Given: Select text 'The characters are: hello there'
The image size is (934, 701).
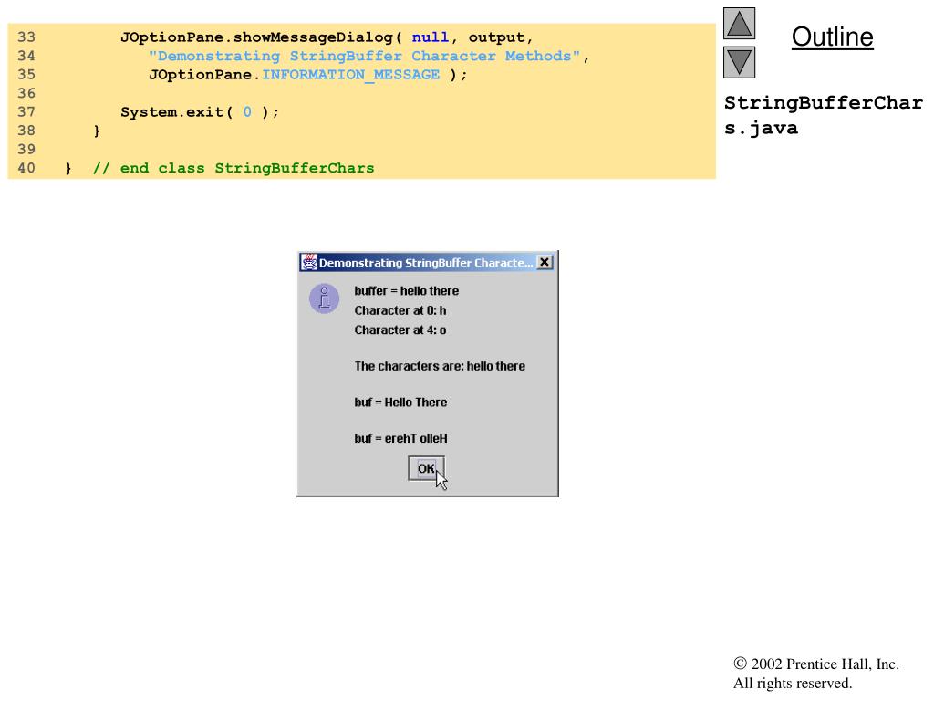Looking at the screenshot, I should click(440, 366).
